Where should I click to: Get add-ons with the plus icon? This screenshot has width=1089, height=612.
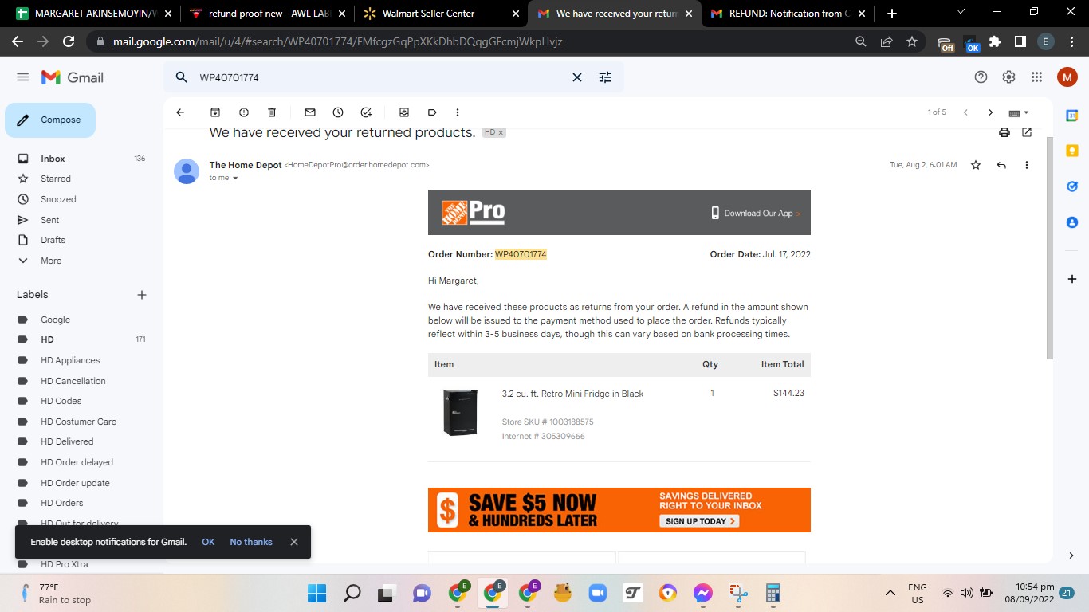coord(1072,279)
